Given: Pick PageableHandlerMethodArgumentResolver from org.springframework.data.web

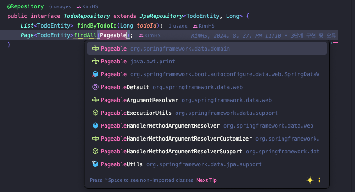Looking at the screenshot, I should 207,126.
